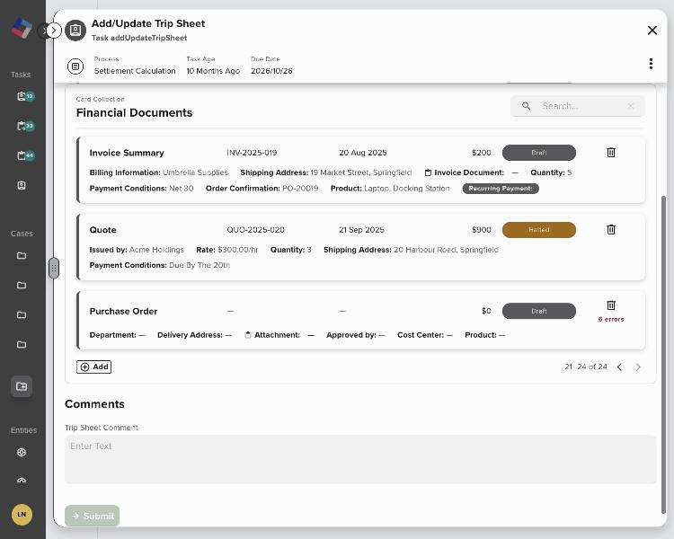The height and width of the screenshot is (539, 674).
Task: Click the highlighted new case folder icon
Action: [22, 386]
